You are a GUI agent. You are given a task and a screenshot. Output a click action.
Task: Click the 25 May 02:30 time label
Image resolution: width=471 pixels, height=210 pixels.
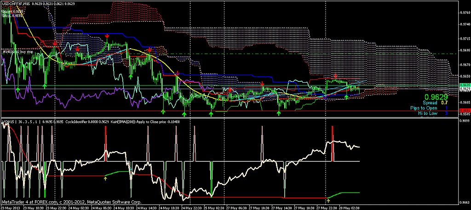click(213, 208)
